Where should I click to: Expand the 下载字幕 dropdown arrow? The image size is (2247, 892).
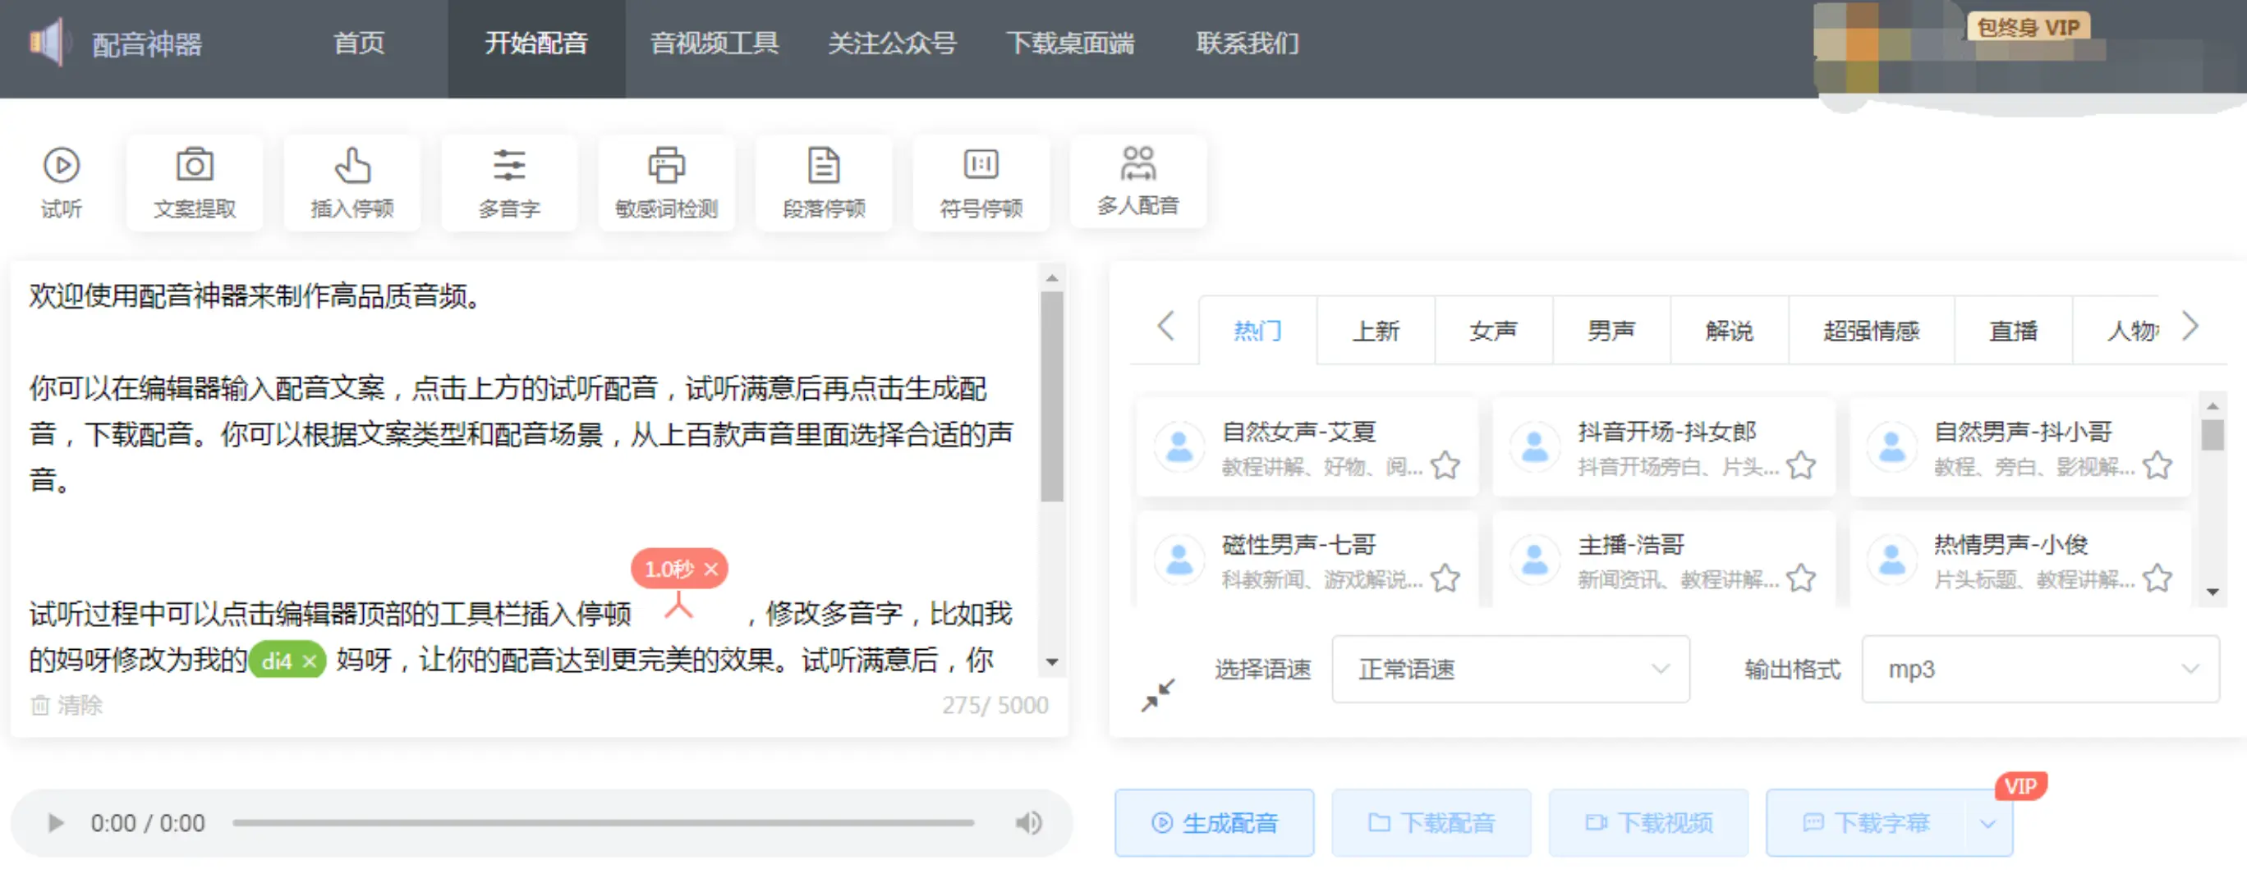click(x=1988, y=824)
